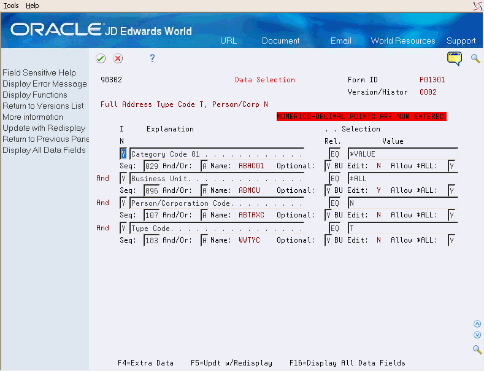Click the Optional field in WWTYC row

tap(328, 240)
